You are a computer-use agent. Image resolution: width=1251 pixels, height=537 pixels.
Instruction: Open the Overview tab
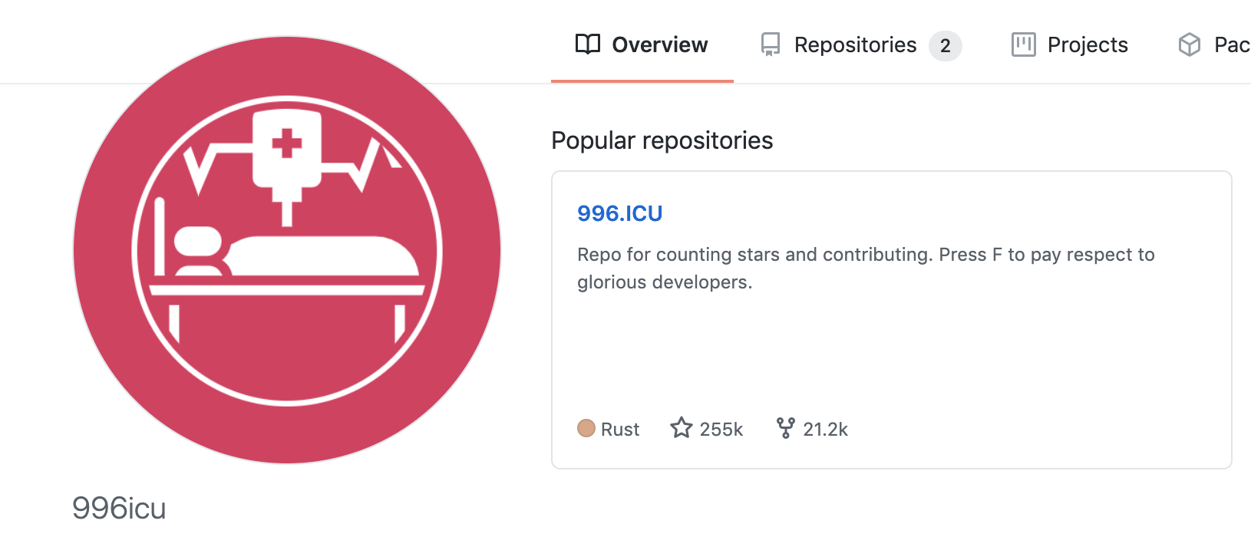click(x=642, y=44)
